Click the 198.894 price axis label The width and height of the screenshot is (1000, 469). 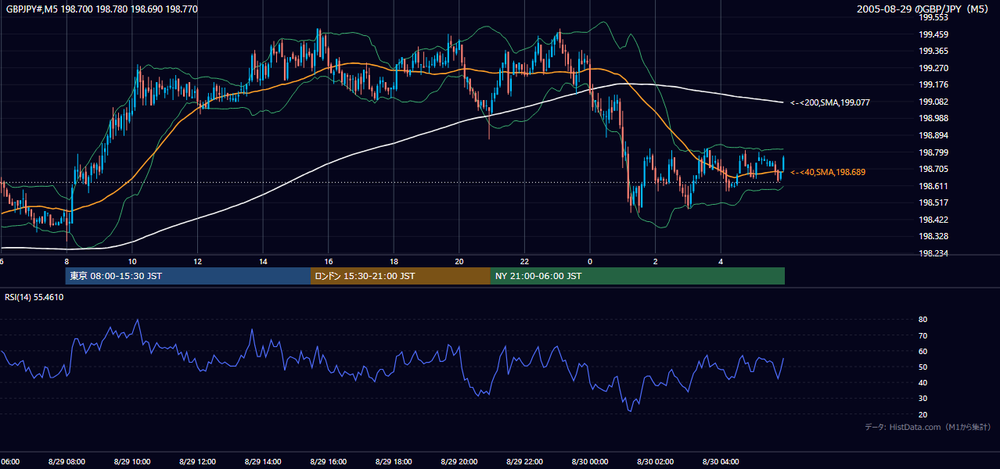click(x=933, y=135)
